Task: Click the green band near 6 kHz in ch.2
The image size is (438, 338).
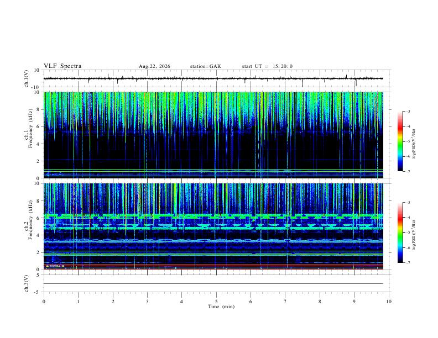Action: tap(213, 215)
